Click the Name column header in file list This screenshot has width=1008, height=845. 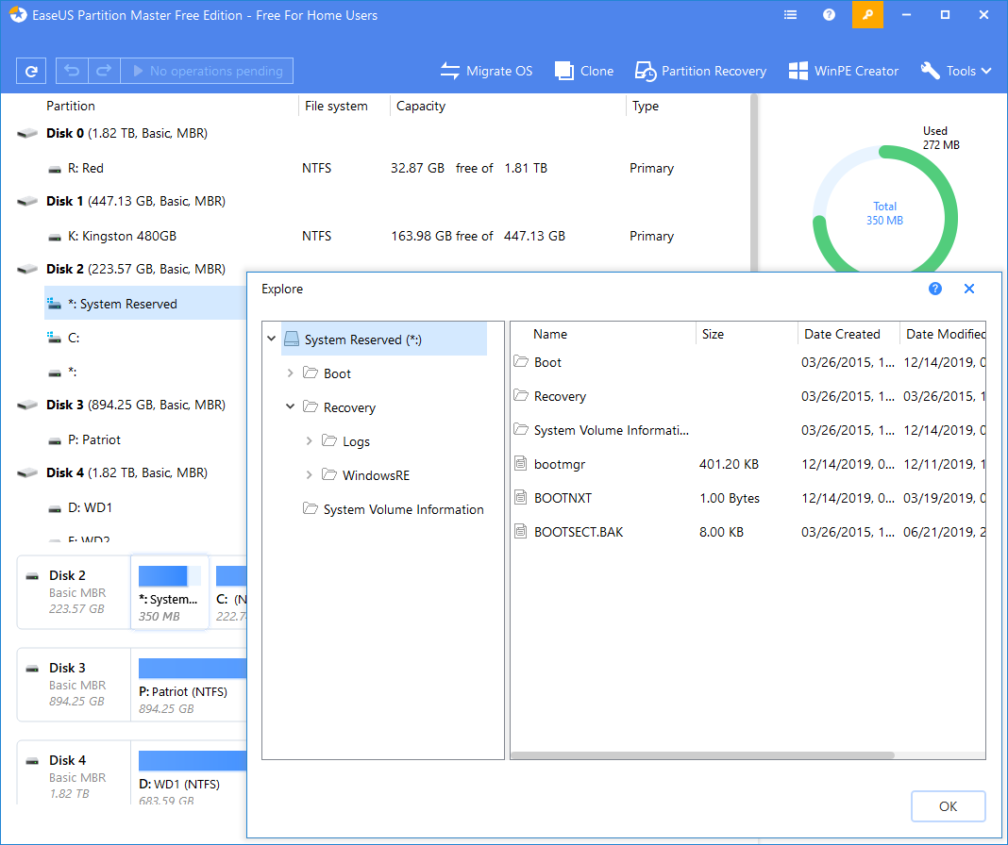[x=550, y=334]
